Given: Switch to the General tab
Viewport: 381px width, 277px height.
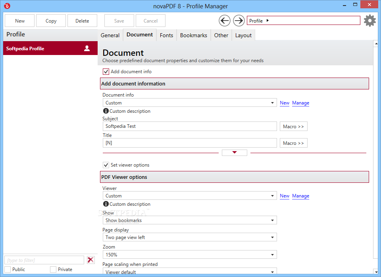Looking at the screenshot, I should tap(110, 35).
